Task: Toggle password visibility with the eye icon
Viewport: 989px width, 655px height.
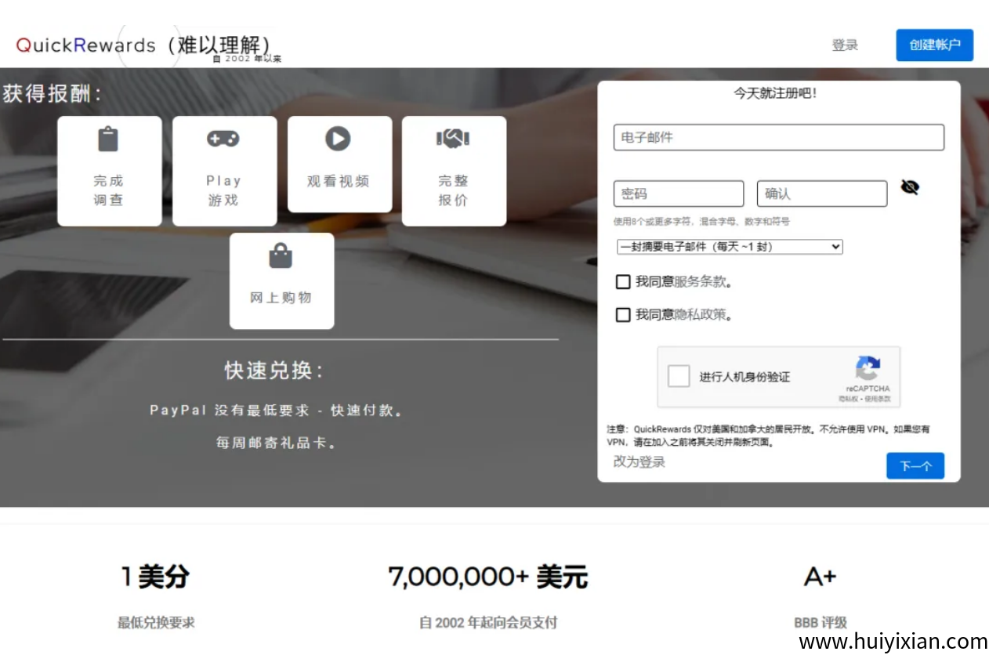Action: click(x=910, y=186)
